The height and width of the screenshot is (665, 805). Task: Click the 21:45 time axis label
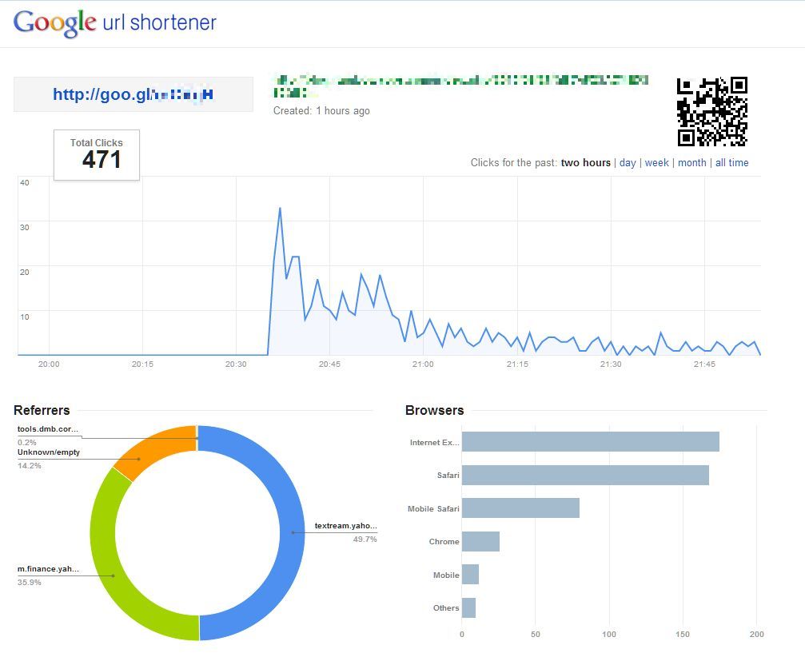(704, 364)
